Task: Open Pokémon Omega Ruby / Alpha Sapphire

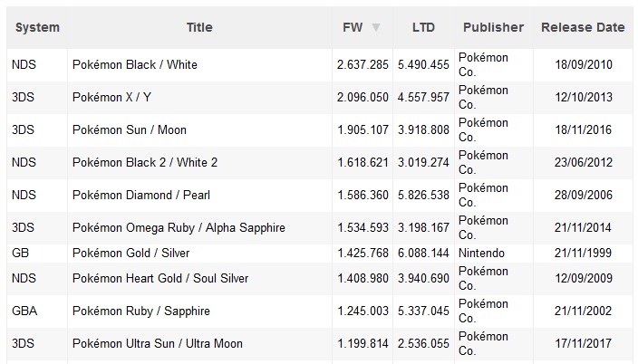Action: tap(179, 227)
